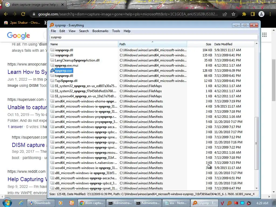Select the sysprep.exe.mui file icon

[52, 65]
